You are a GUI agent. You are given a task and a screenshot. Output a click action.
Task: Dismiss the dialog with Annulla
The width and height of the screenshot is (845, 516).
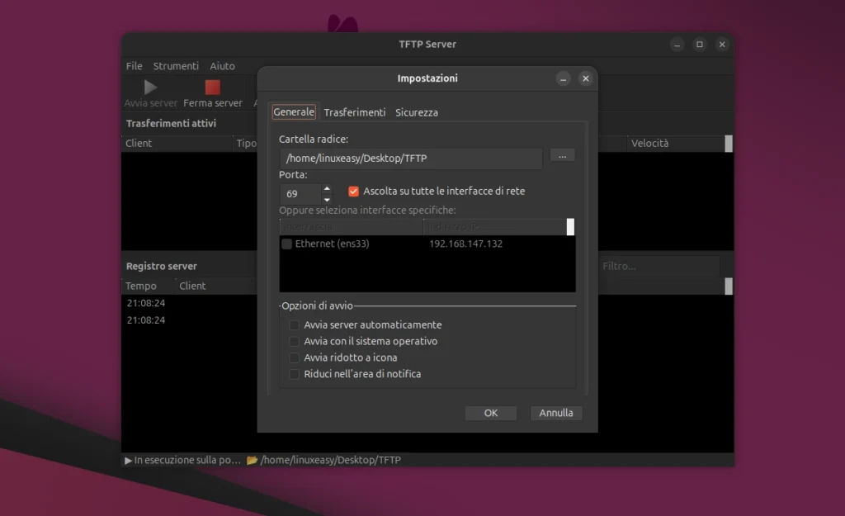(x=555, y=413)
